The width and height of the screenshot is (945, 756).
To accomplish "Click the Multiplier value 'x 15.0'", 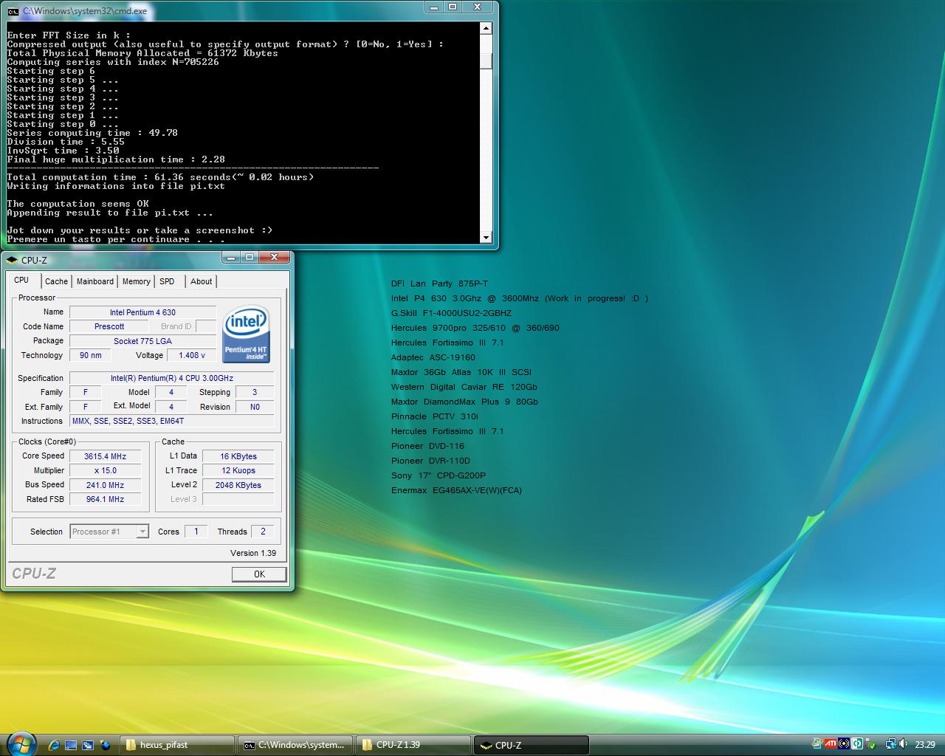I will tap(106, 470).
